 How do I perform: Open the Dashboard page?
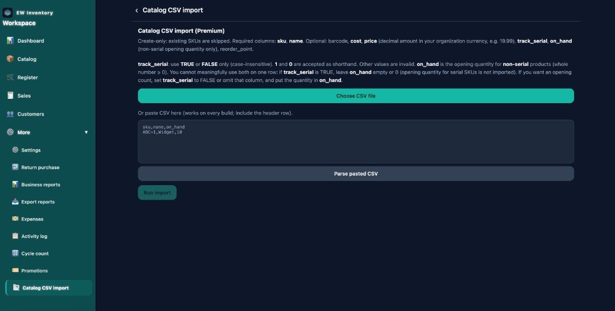click(x=31, y=41)
